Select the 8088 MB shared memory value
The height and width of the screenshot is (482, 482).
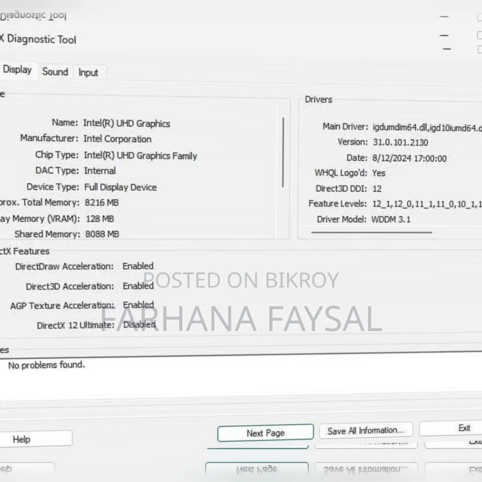click(102, 234)
